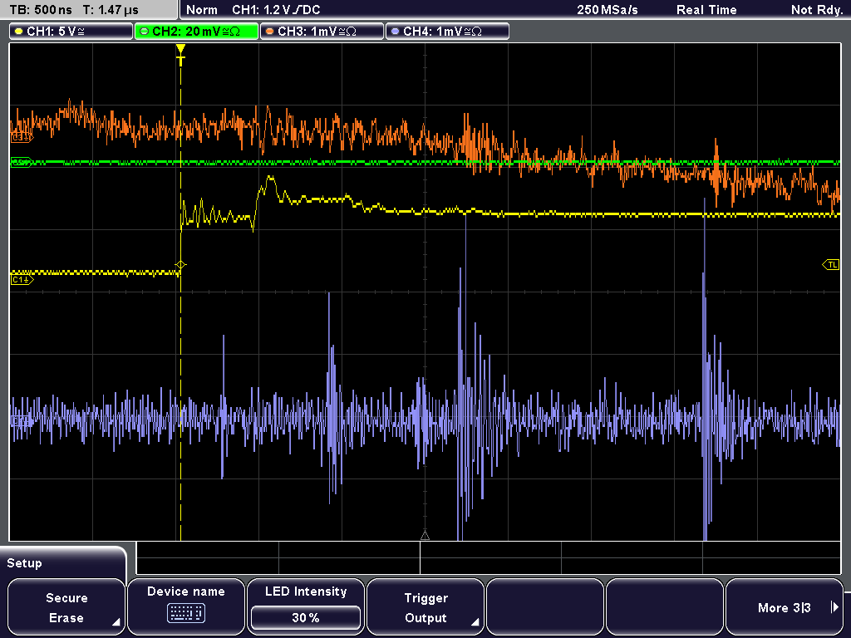Click the keyboard icon under Device name
851x638 pixels.
tap(185, 614)
